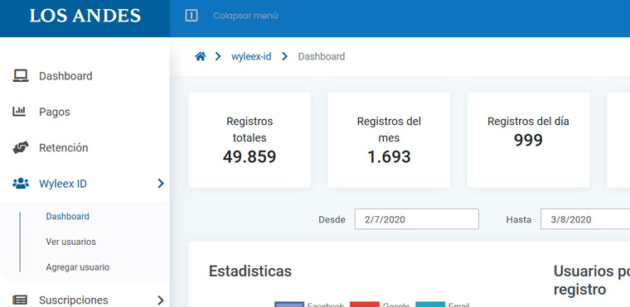Click the Hasta date field 3/8/2020
The height and width of the screenshot is (307, 630).
click(585, 219)
